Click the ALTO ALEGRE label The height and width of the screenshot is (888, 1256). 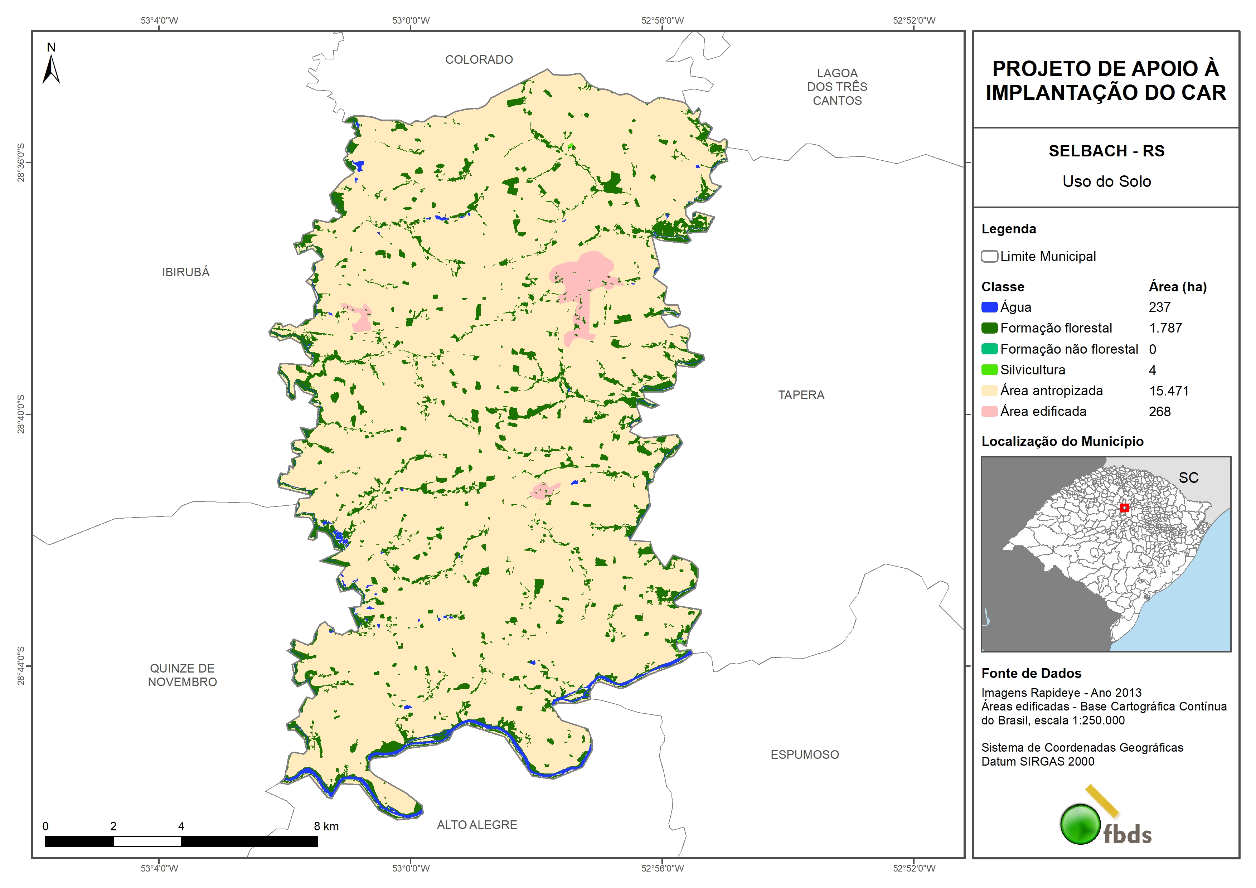pyautogui.click(x=476, y=825)
